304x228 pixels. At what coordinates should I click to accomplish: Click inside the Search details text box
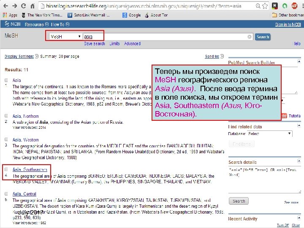264,180
